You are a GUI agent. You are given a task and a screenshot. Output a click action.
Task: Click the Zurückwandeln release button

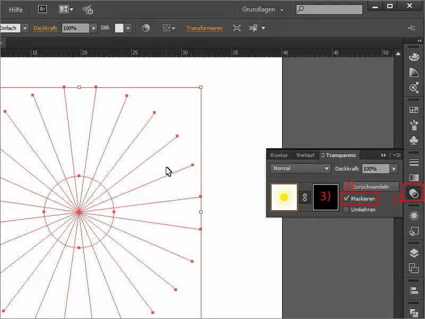tap(371, 187)
